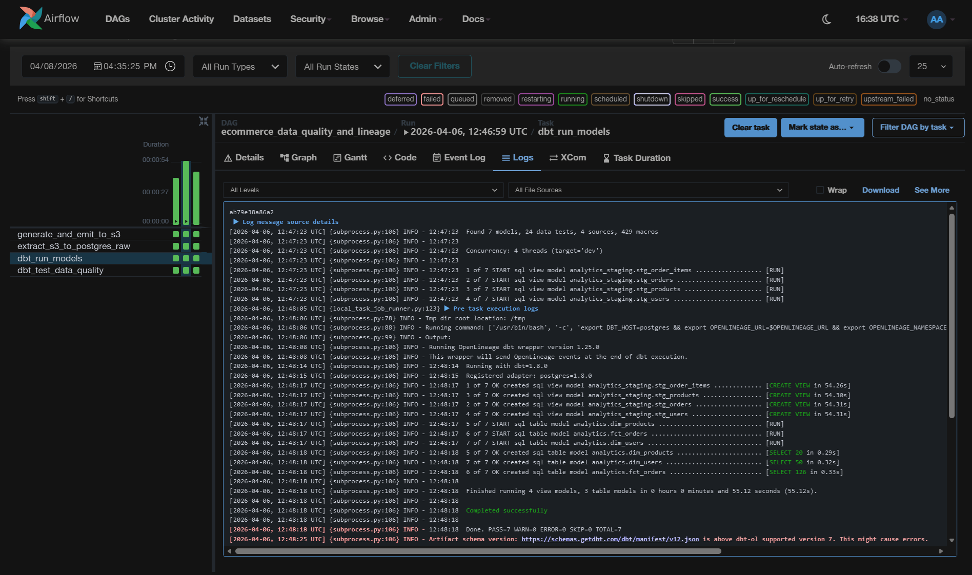Screen dimensions: 972x575
Task: Enable the Wrap checkbox
Action: (x=820, y=190)
